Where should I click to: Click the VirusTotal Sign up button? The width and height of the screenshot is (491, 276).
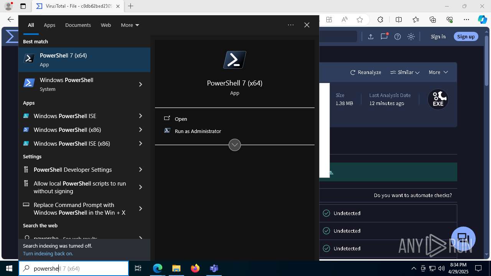click(466, 36)
